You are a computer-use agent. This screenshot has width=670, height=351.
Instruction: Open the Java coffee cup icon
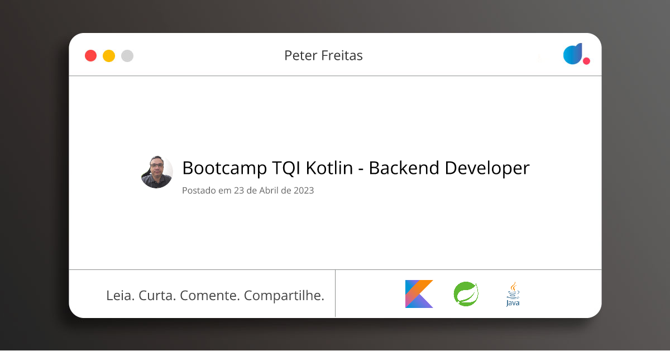(512, 293)
